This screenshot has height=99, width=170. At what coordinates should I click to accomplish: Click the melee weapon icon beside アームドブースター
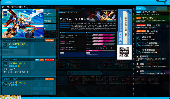click(x=5, y=45)
